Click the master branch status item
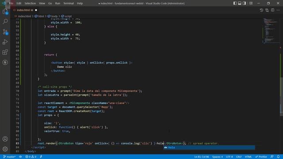The height and width of the screenshot is (159, 283). pyautogui.click(x=9, y=157)
